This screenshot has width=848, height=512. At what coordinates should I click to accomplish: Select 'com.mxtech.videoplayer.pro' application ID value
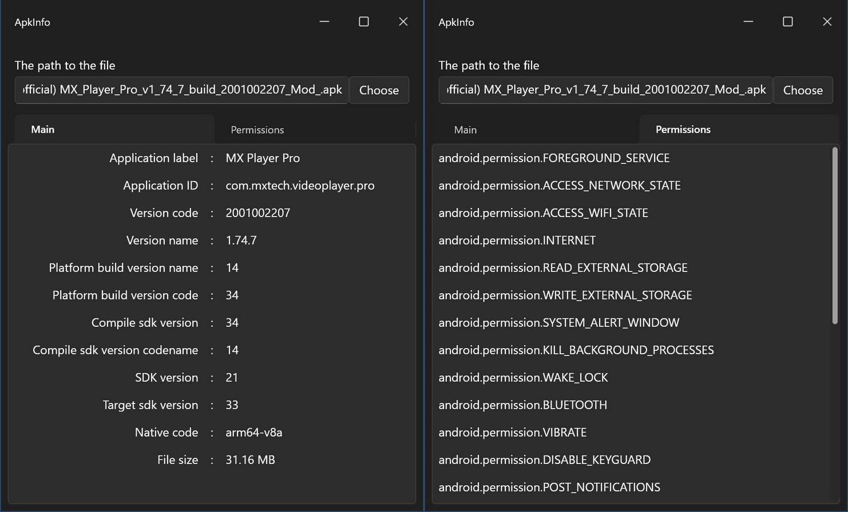pyautogui.click(x=300, y=186)
